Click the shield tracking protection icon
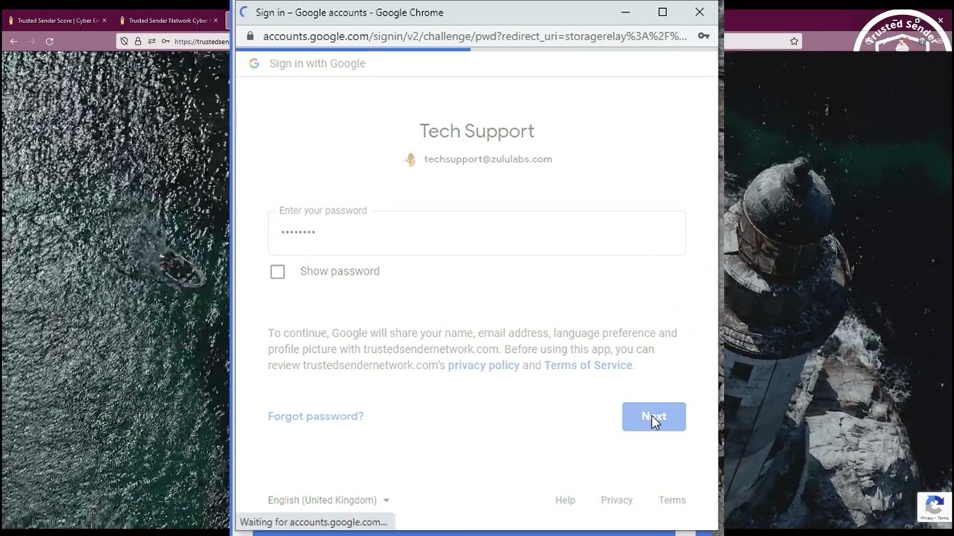Screen dimensions: 954x536 (x=124, y=42)
